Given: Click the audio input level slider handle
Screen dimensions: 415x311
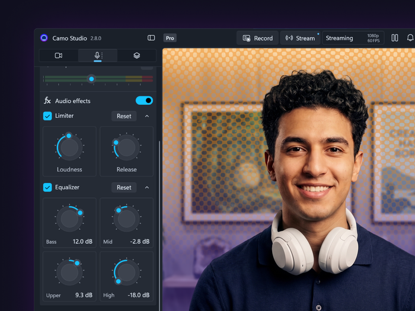Looking at the screenshot, I should (x=91, y=79).
